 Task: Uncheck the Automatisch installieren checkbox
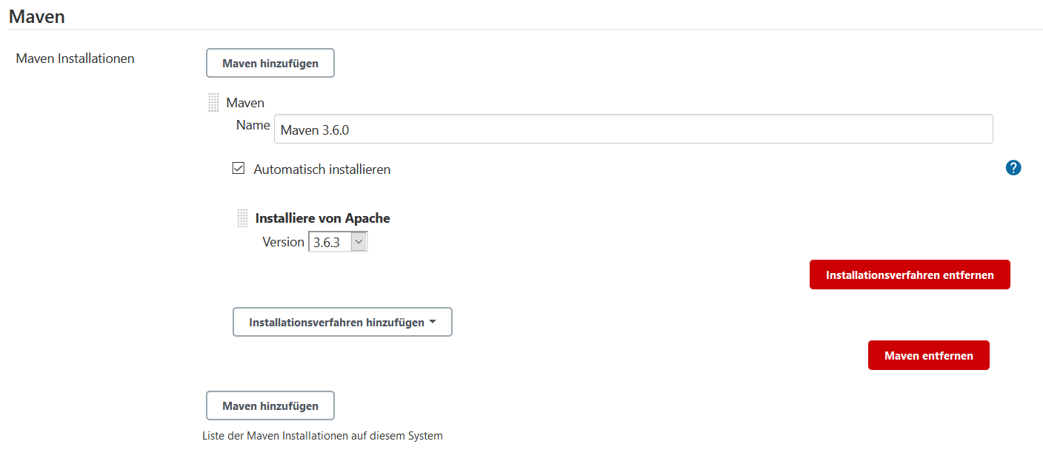pyautogui.click(x=239, y=169)
